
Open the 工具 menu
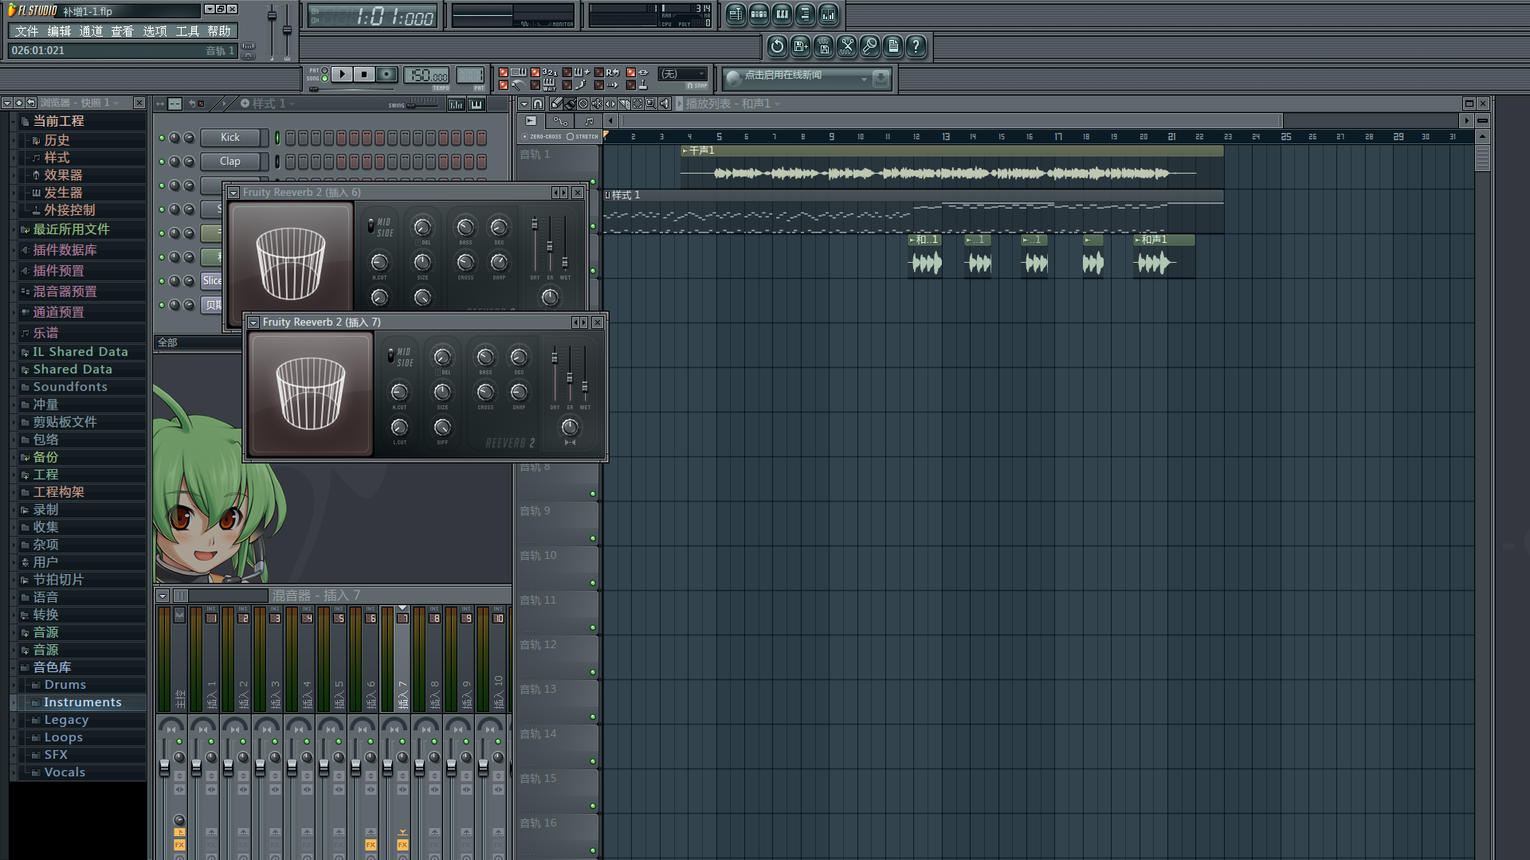click(x=187, y=31)
